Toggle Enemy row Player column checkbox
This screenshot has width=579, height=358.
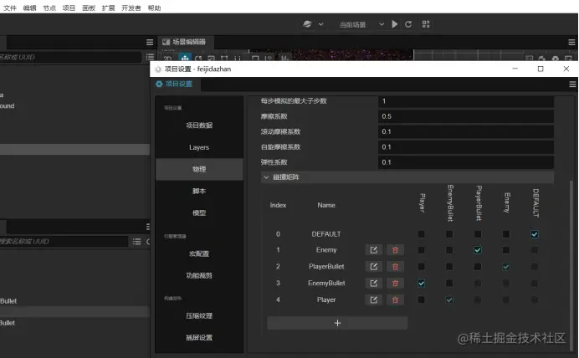point(421,250)
